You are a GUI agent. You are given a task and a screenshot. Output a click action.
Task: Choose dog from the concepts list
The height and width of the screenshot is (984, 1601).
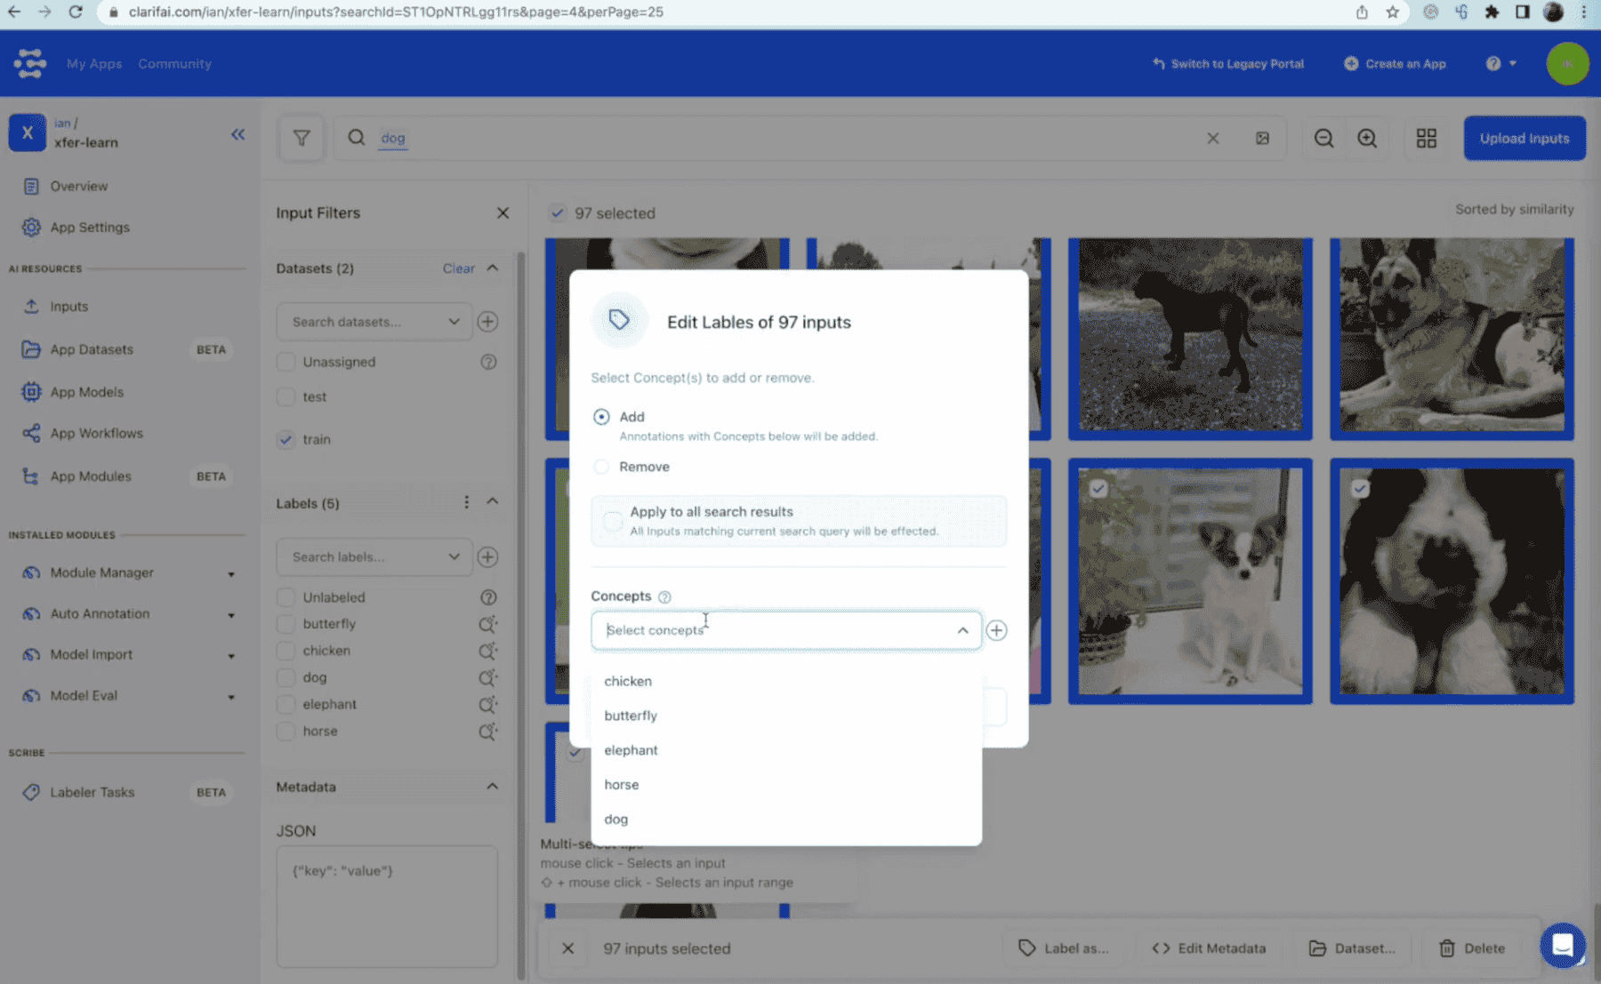pyautogui.click(x=615, y=820)
